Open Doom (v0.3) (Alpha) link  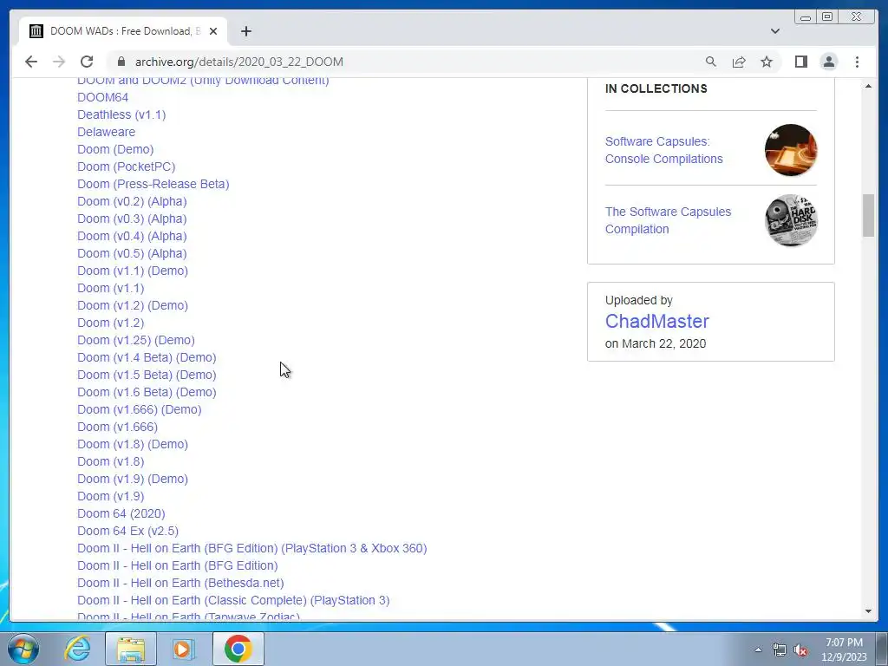click(132, 219)
